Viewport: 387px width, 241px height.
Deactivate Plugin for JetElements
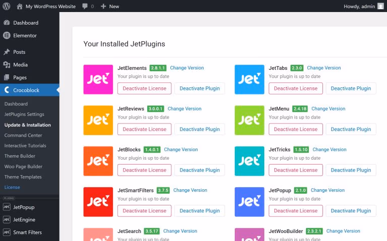200,88
